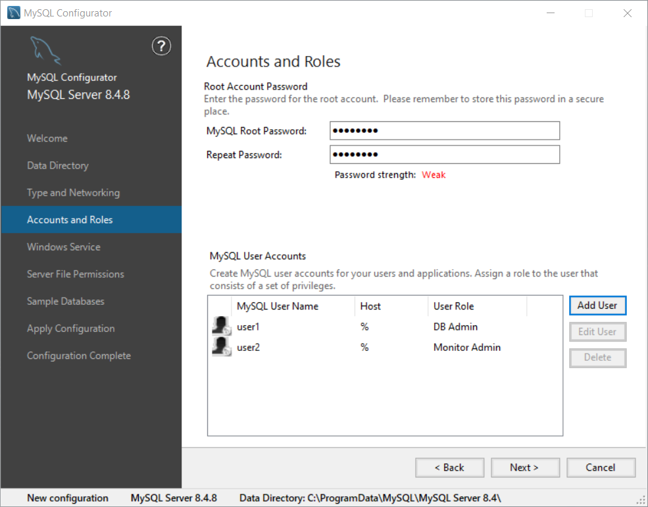Sort by Host column header
The height and width of the screenshot is (507, 648).
[391, 306]
